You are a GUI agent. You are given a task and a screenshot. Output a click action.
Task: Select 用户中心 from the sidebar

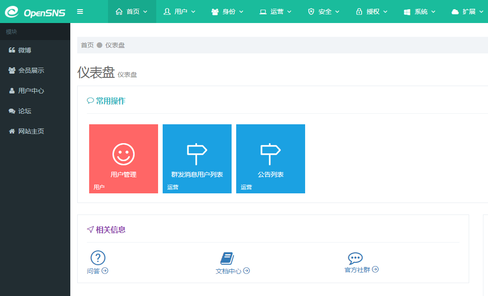pos(31,91)
